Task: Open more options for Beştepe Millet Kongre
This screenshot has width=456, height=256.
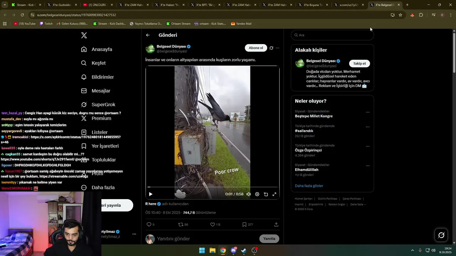Action: pyautogui.click(x=368, y=112)
